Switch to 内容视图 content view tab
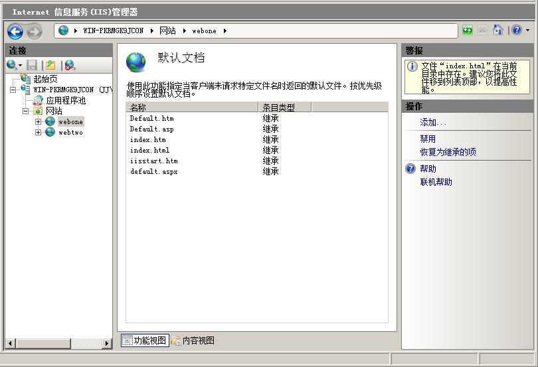This screenshot has height=367, width=538. pos(193,340)
